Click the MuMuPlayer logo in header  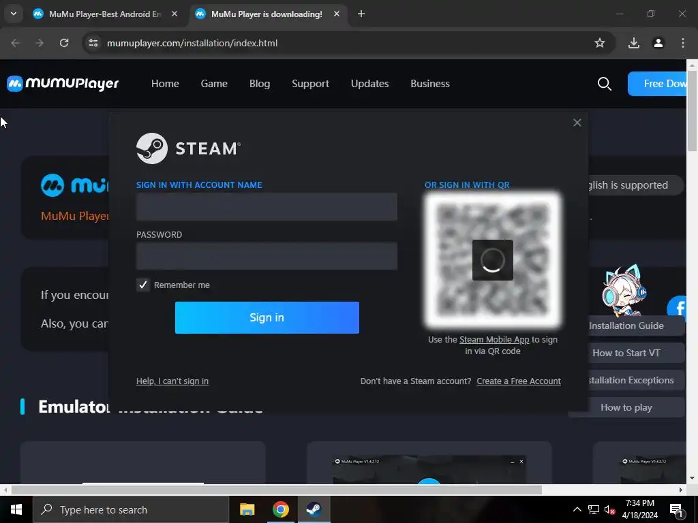tap(63, 84)
